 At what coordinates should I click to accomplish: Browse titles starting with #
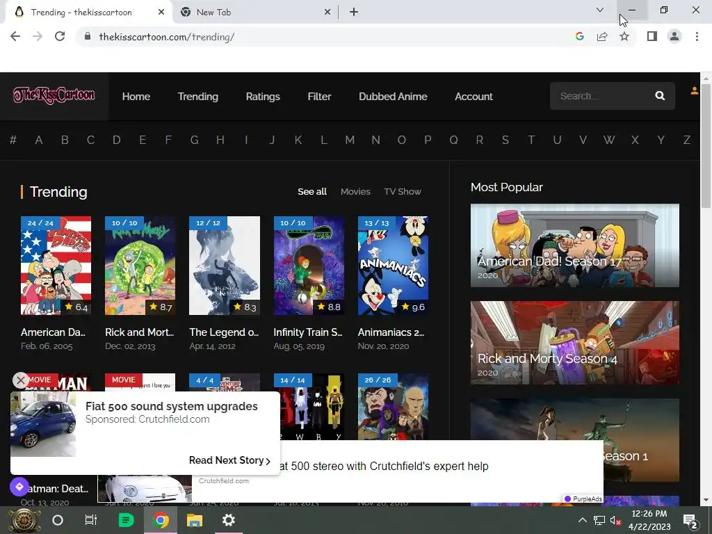coord(13,140)
